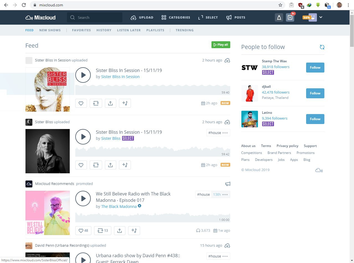Open Privacy policy link

tap(287, 146)
